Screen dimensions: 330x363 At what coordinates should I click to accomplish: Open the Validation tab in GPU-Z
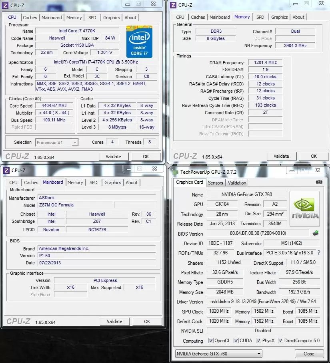pyautogui.click(x=237, y=183)
